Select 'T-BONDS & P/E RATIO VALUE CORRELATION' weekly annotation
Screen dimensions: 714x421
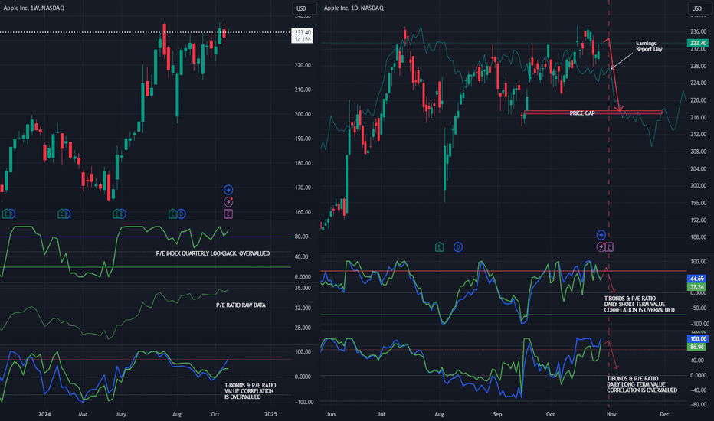coord(250,391)
